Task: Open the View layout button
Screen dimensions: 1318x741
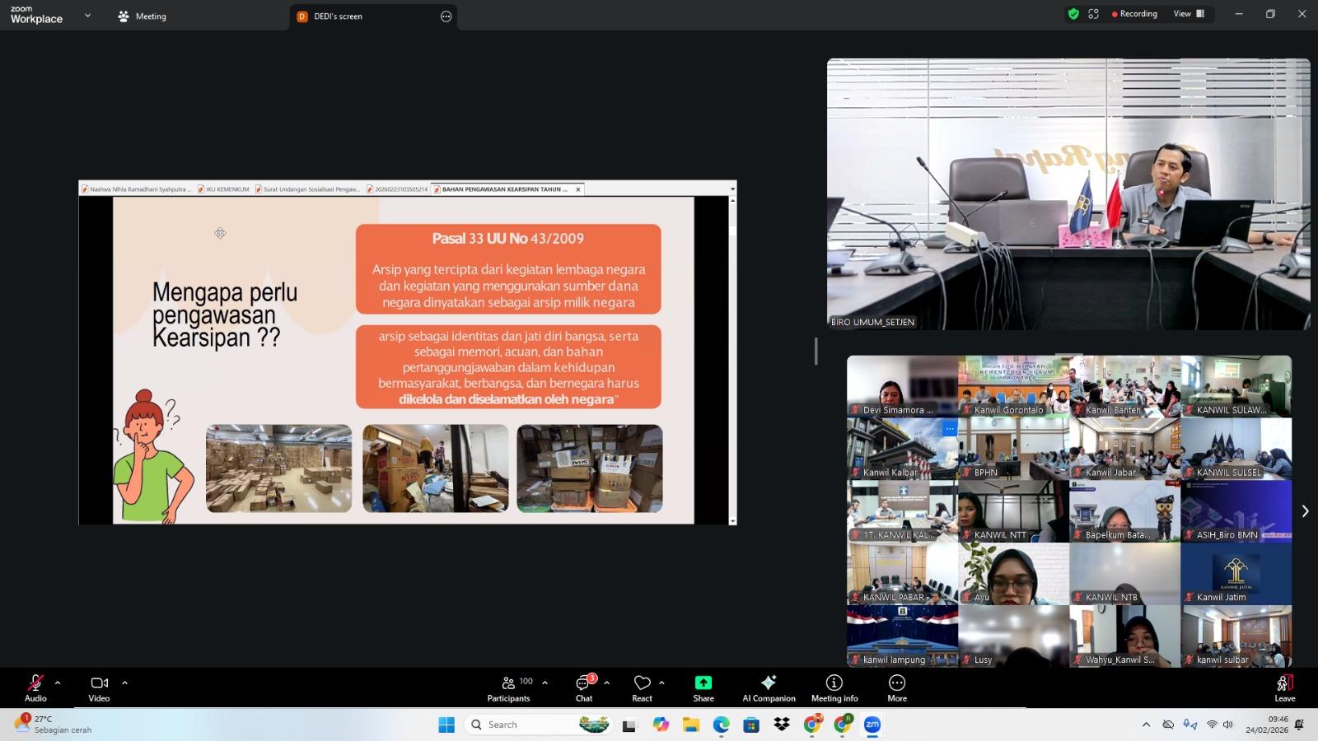Action: (1189, 14)
